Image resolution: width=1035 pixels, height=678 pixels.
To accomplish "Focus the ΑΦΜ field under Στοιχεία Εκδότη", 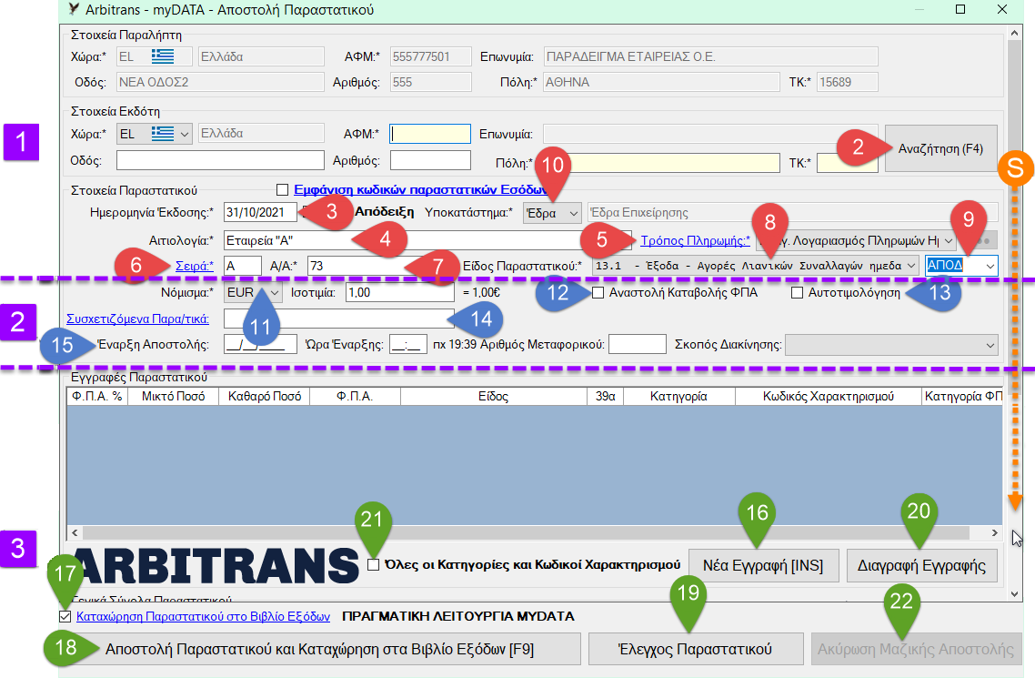I will click(x=430, y=134).
